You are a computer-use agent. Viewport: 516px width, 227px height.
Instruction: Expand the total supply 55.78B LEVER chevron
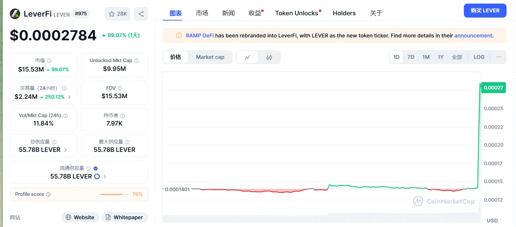65,150
